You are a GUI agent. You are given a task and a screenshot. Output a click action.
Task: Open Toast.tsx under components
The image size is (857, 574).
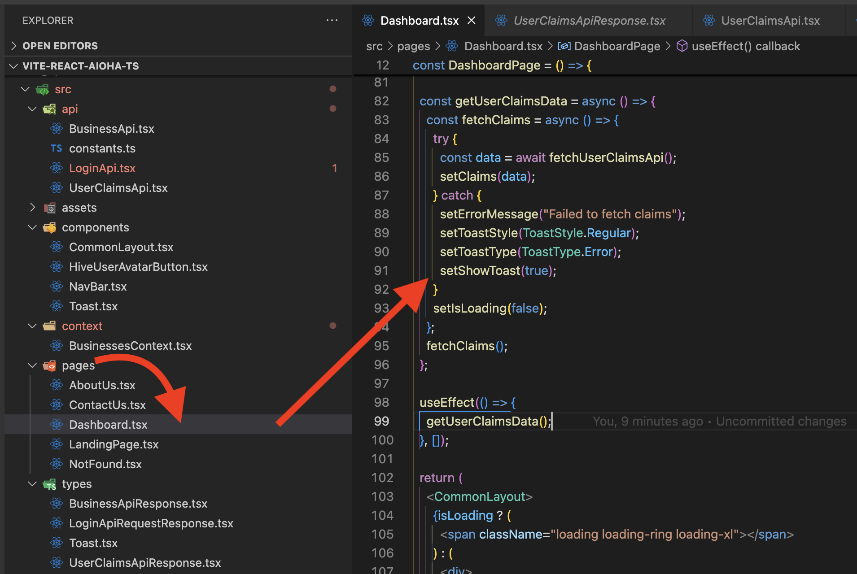(x=178, y=306)
